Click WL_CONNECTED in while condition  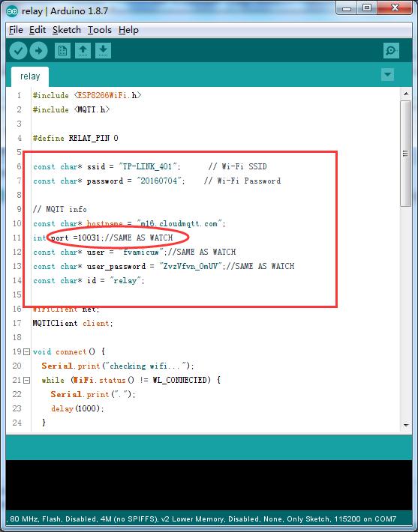point(179,380)
